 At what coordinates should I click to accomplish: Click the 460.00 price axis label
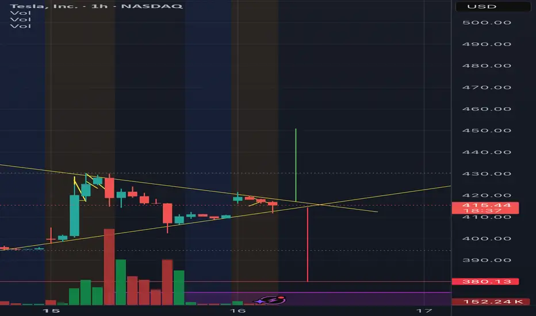[x=487, y=109]
